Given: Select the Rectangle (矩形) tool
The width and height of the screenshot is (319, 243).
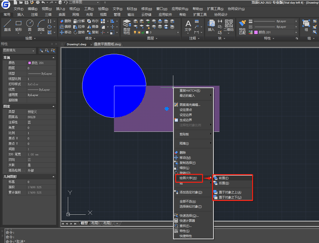Looking at the screenshot, I should point(19,26).
